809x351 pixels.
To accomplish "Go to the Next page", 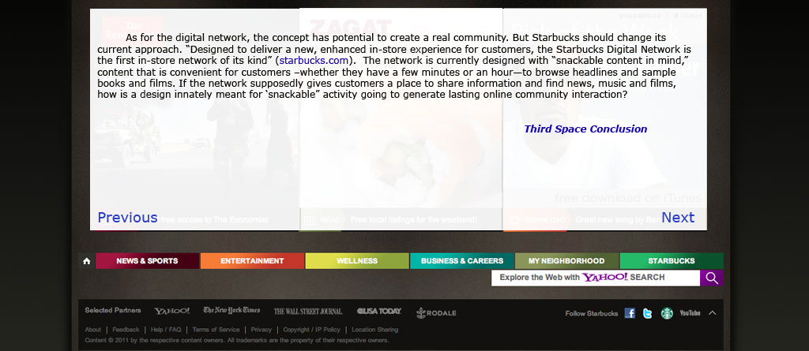I will coord(678,218).
